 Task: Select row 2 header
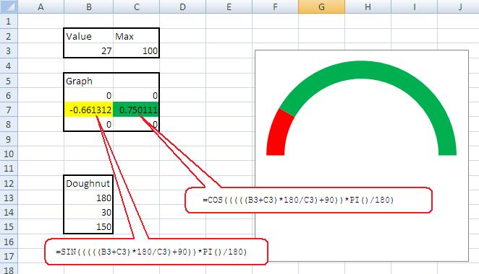9,36
